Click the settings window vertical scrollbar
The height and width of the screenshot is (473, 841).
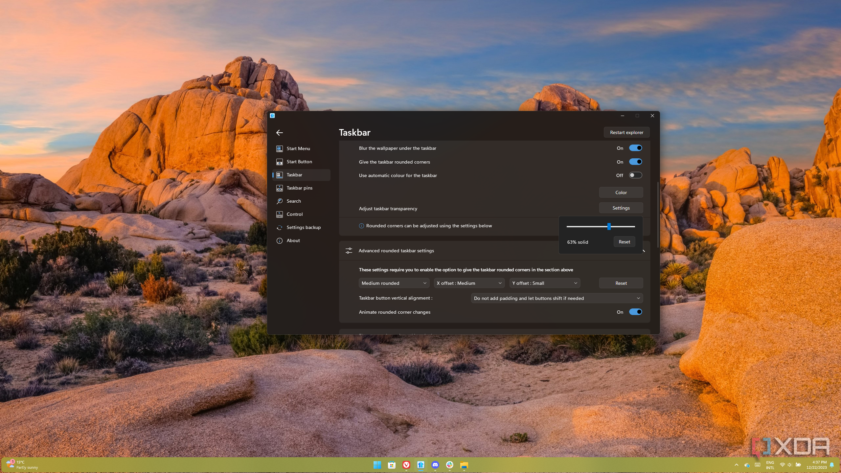click(x=658, y=215)
